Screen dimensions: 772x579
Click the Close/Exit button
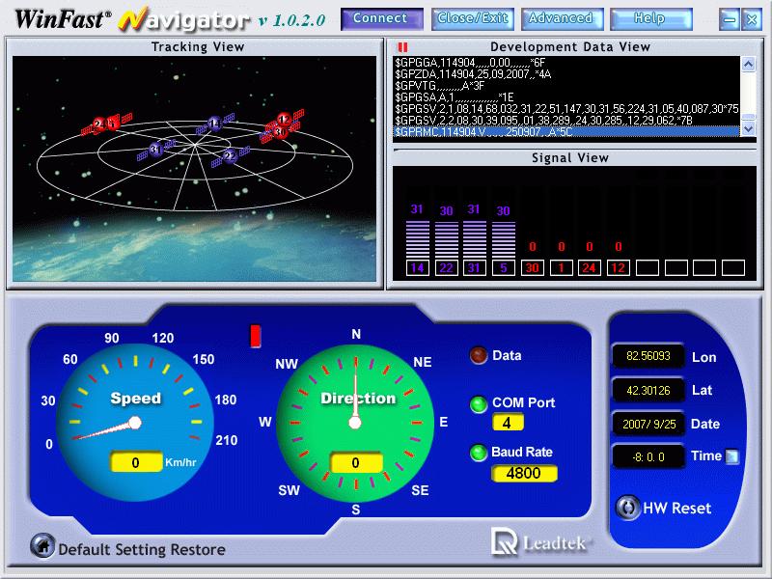(473, 18)
